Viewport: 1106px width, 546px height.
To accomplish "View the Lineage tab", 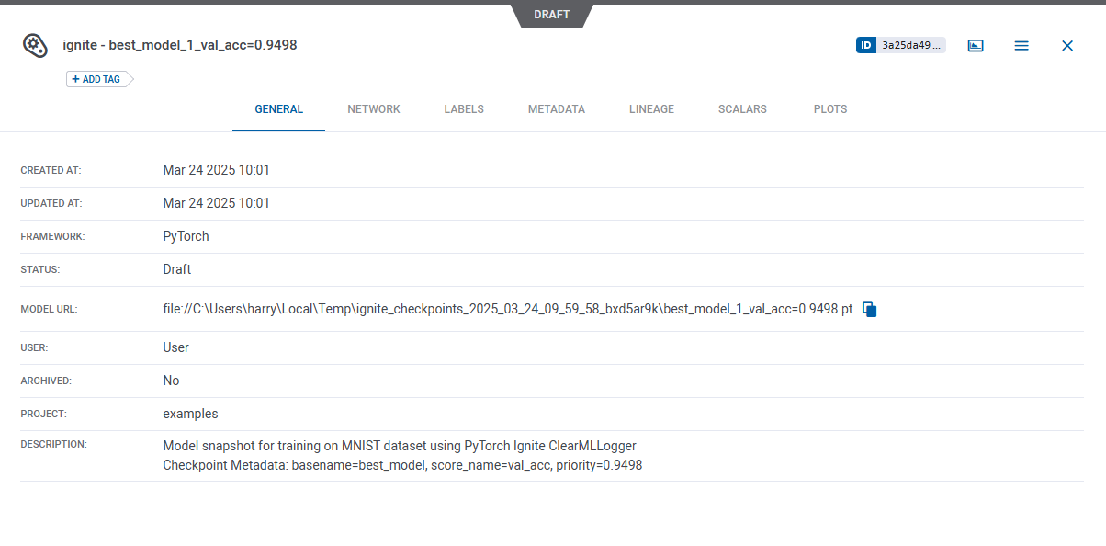I will (x=651, y=109).
